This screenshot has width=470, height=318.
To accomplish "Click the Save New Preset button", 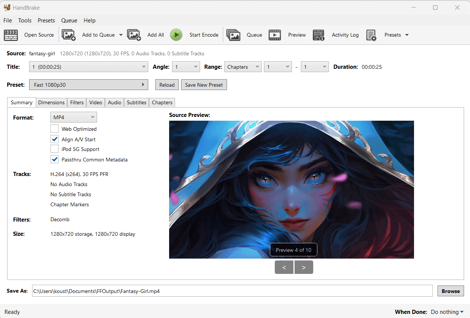I will click(x=204, y=85).
